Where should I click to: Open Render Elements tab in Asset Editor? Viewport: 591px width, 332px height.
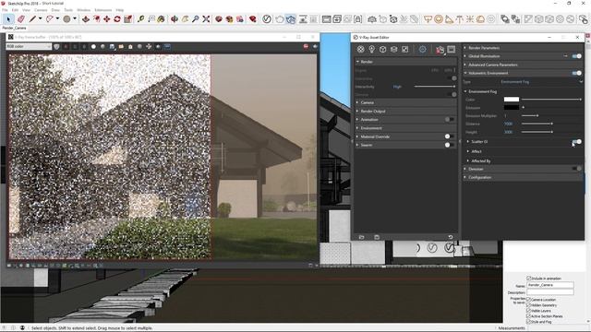[394, 49]
